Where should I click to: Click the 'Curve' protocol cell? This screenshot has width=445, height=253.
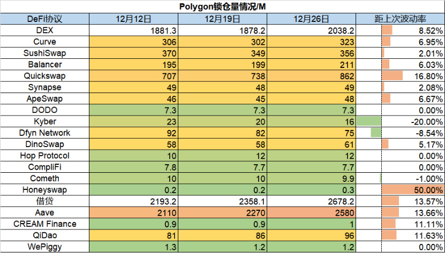point(44,42)
